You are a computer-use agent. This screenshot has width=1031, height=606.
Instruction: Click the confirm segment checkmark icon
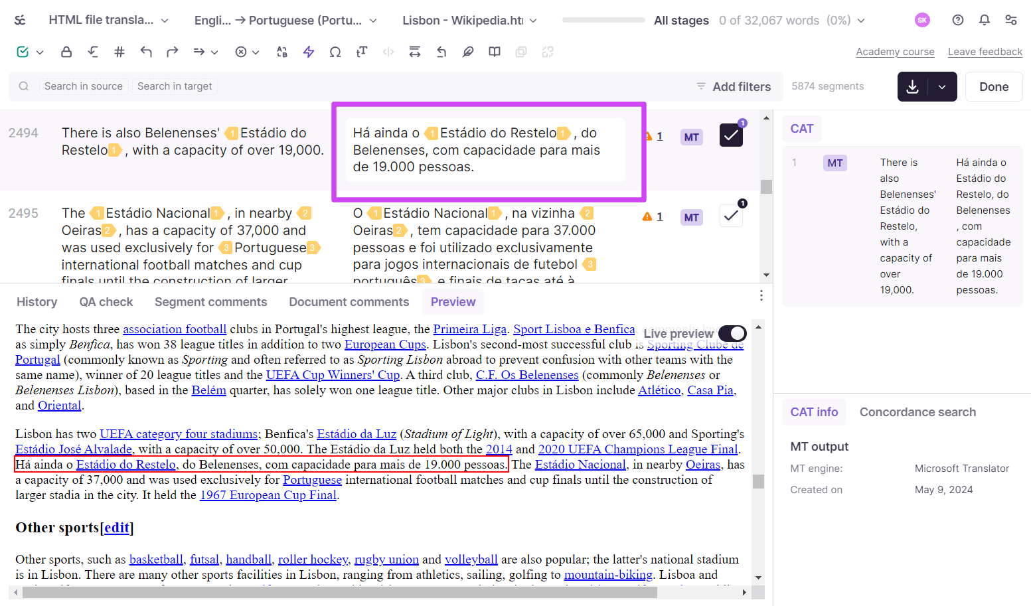coord(23,52)
